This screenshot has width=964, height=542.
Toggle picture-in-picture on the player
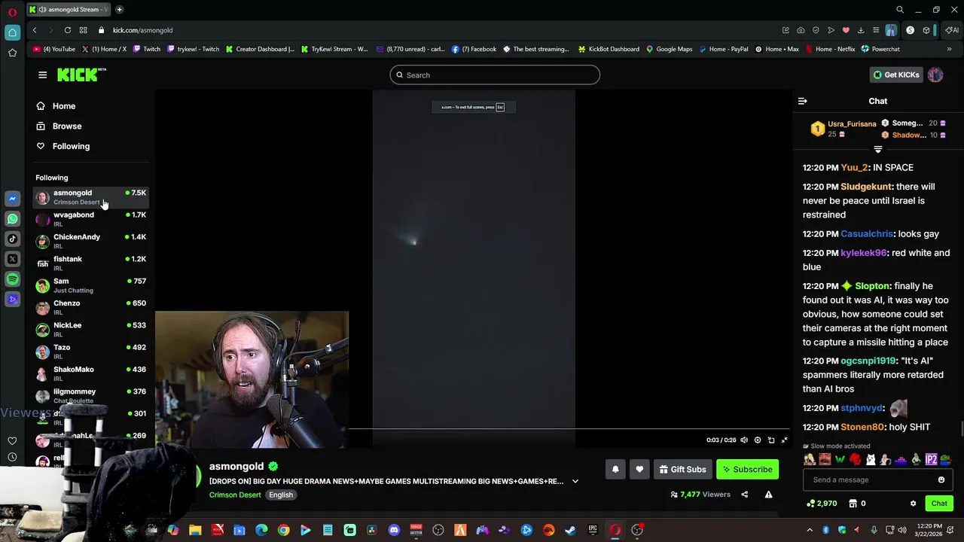(x=771, y=440)
